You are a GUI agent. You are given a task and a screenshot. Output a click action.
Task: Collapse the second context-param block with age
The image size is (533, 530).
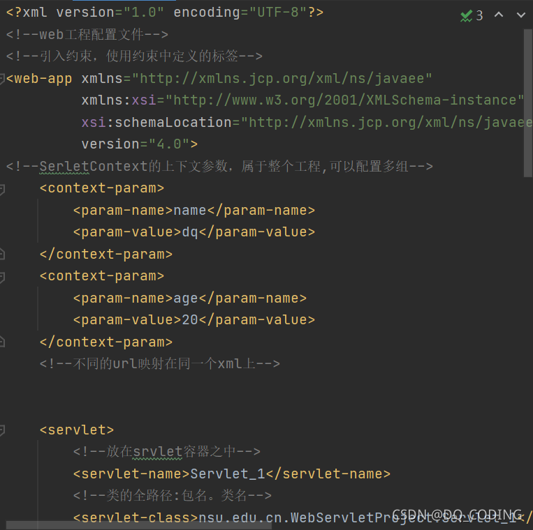[1, 277]
